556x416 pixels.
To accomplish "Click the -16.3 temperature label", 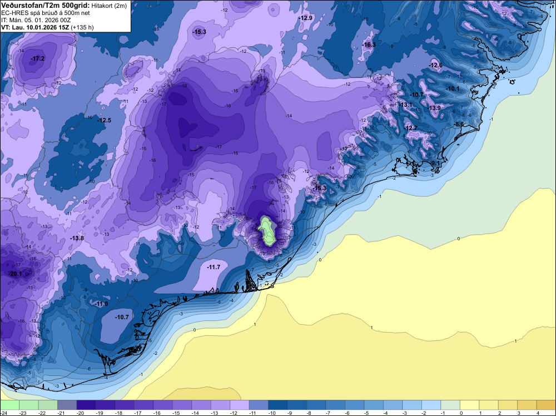I will [x=369, y=44].
